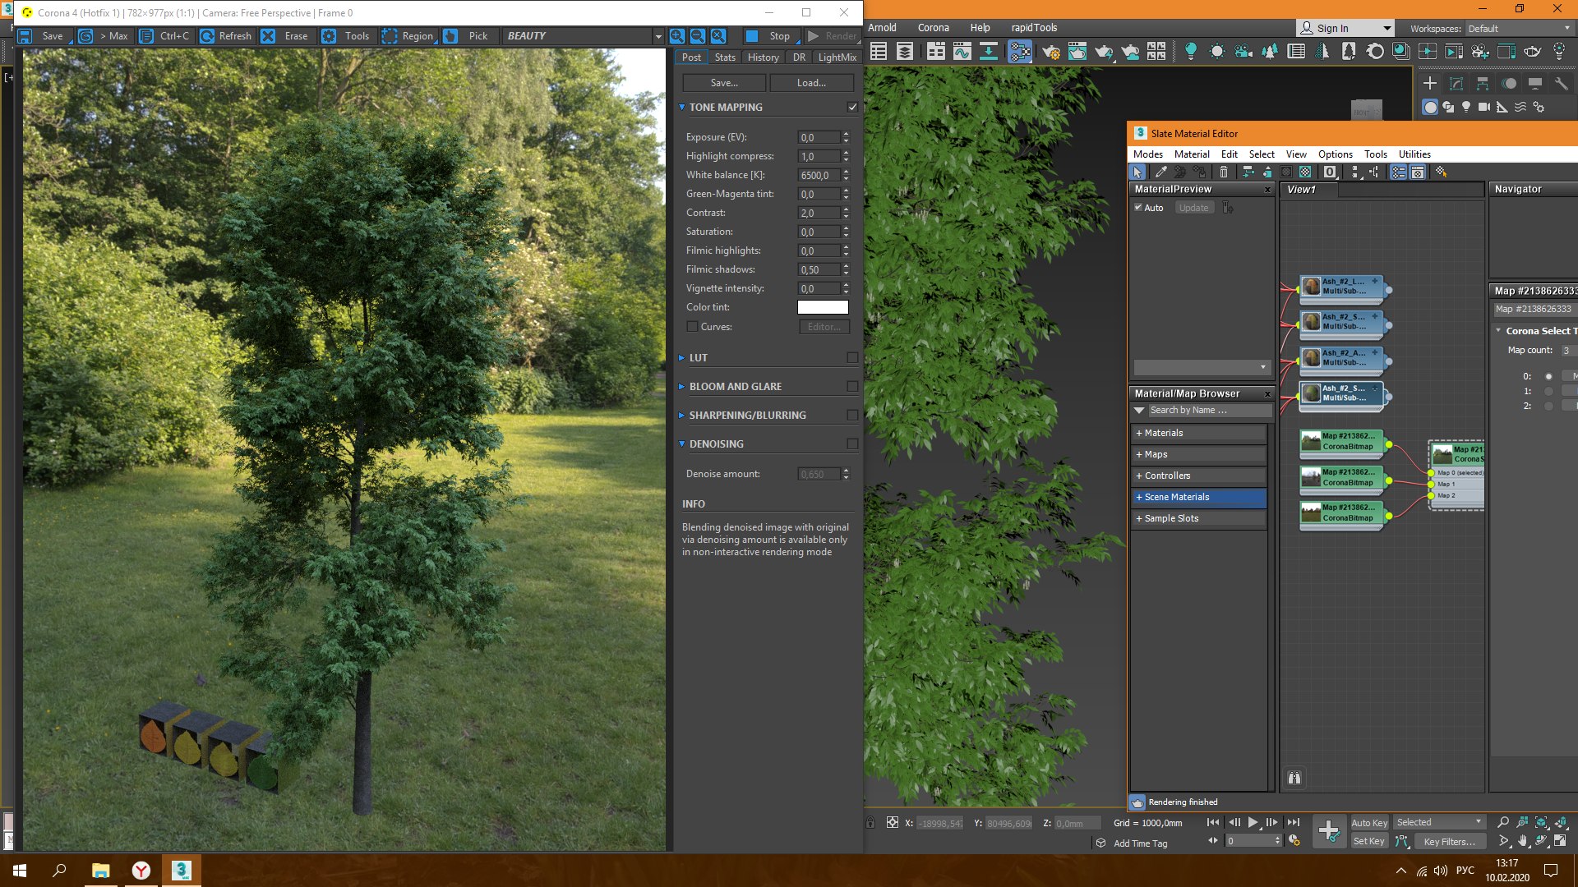This screenshot has width=1578, height=887.
Task: Select radio button for map 2
Action: click(1548, 407)
